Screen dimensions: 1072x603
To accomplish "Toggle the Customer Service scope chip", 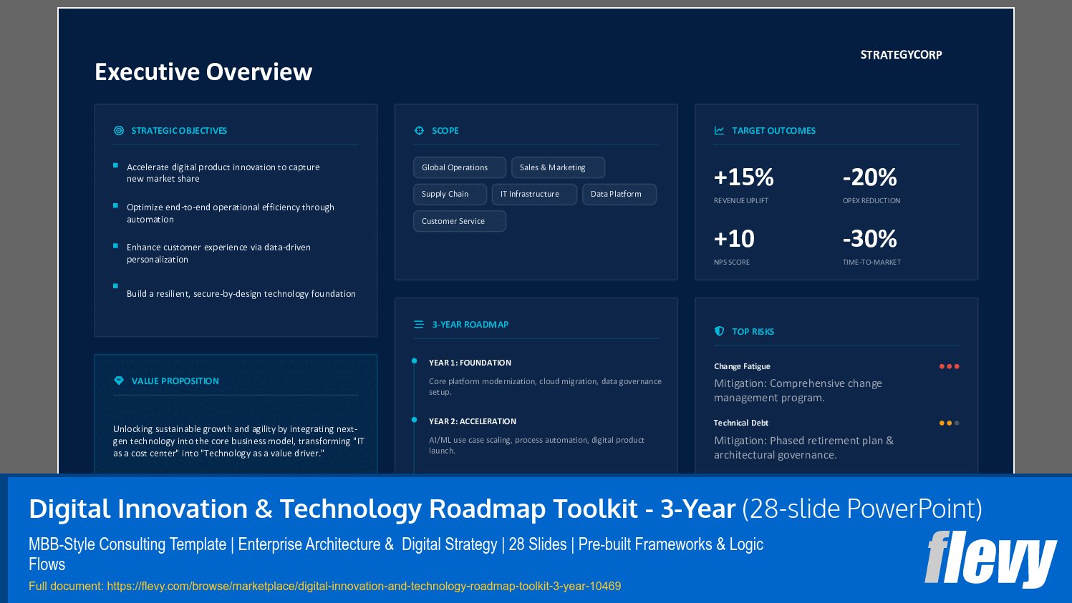I will pyautogui.click(x=459, y=220).
